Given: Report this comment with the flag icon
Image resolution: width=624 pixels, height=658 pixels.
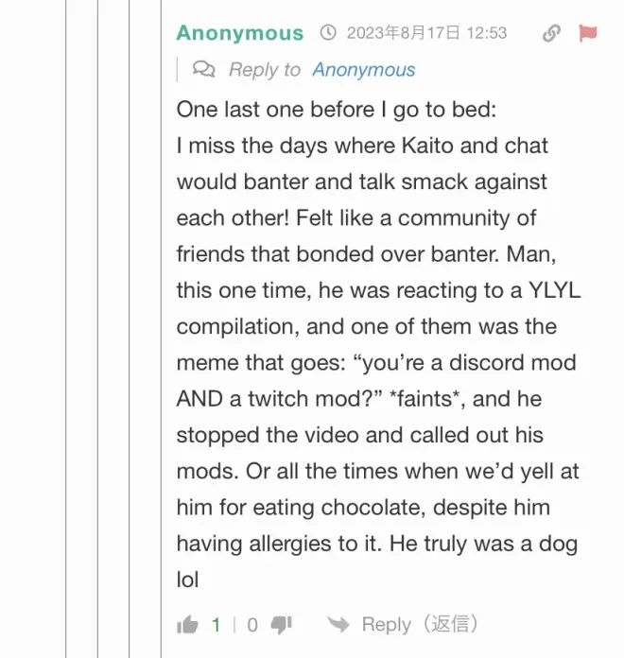Looking at the screenshot, I should (x=588, y=33).
